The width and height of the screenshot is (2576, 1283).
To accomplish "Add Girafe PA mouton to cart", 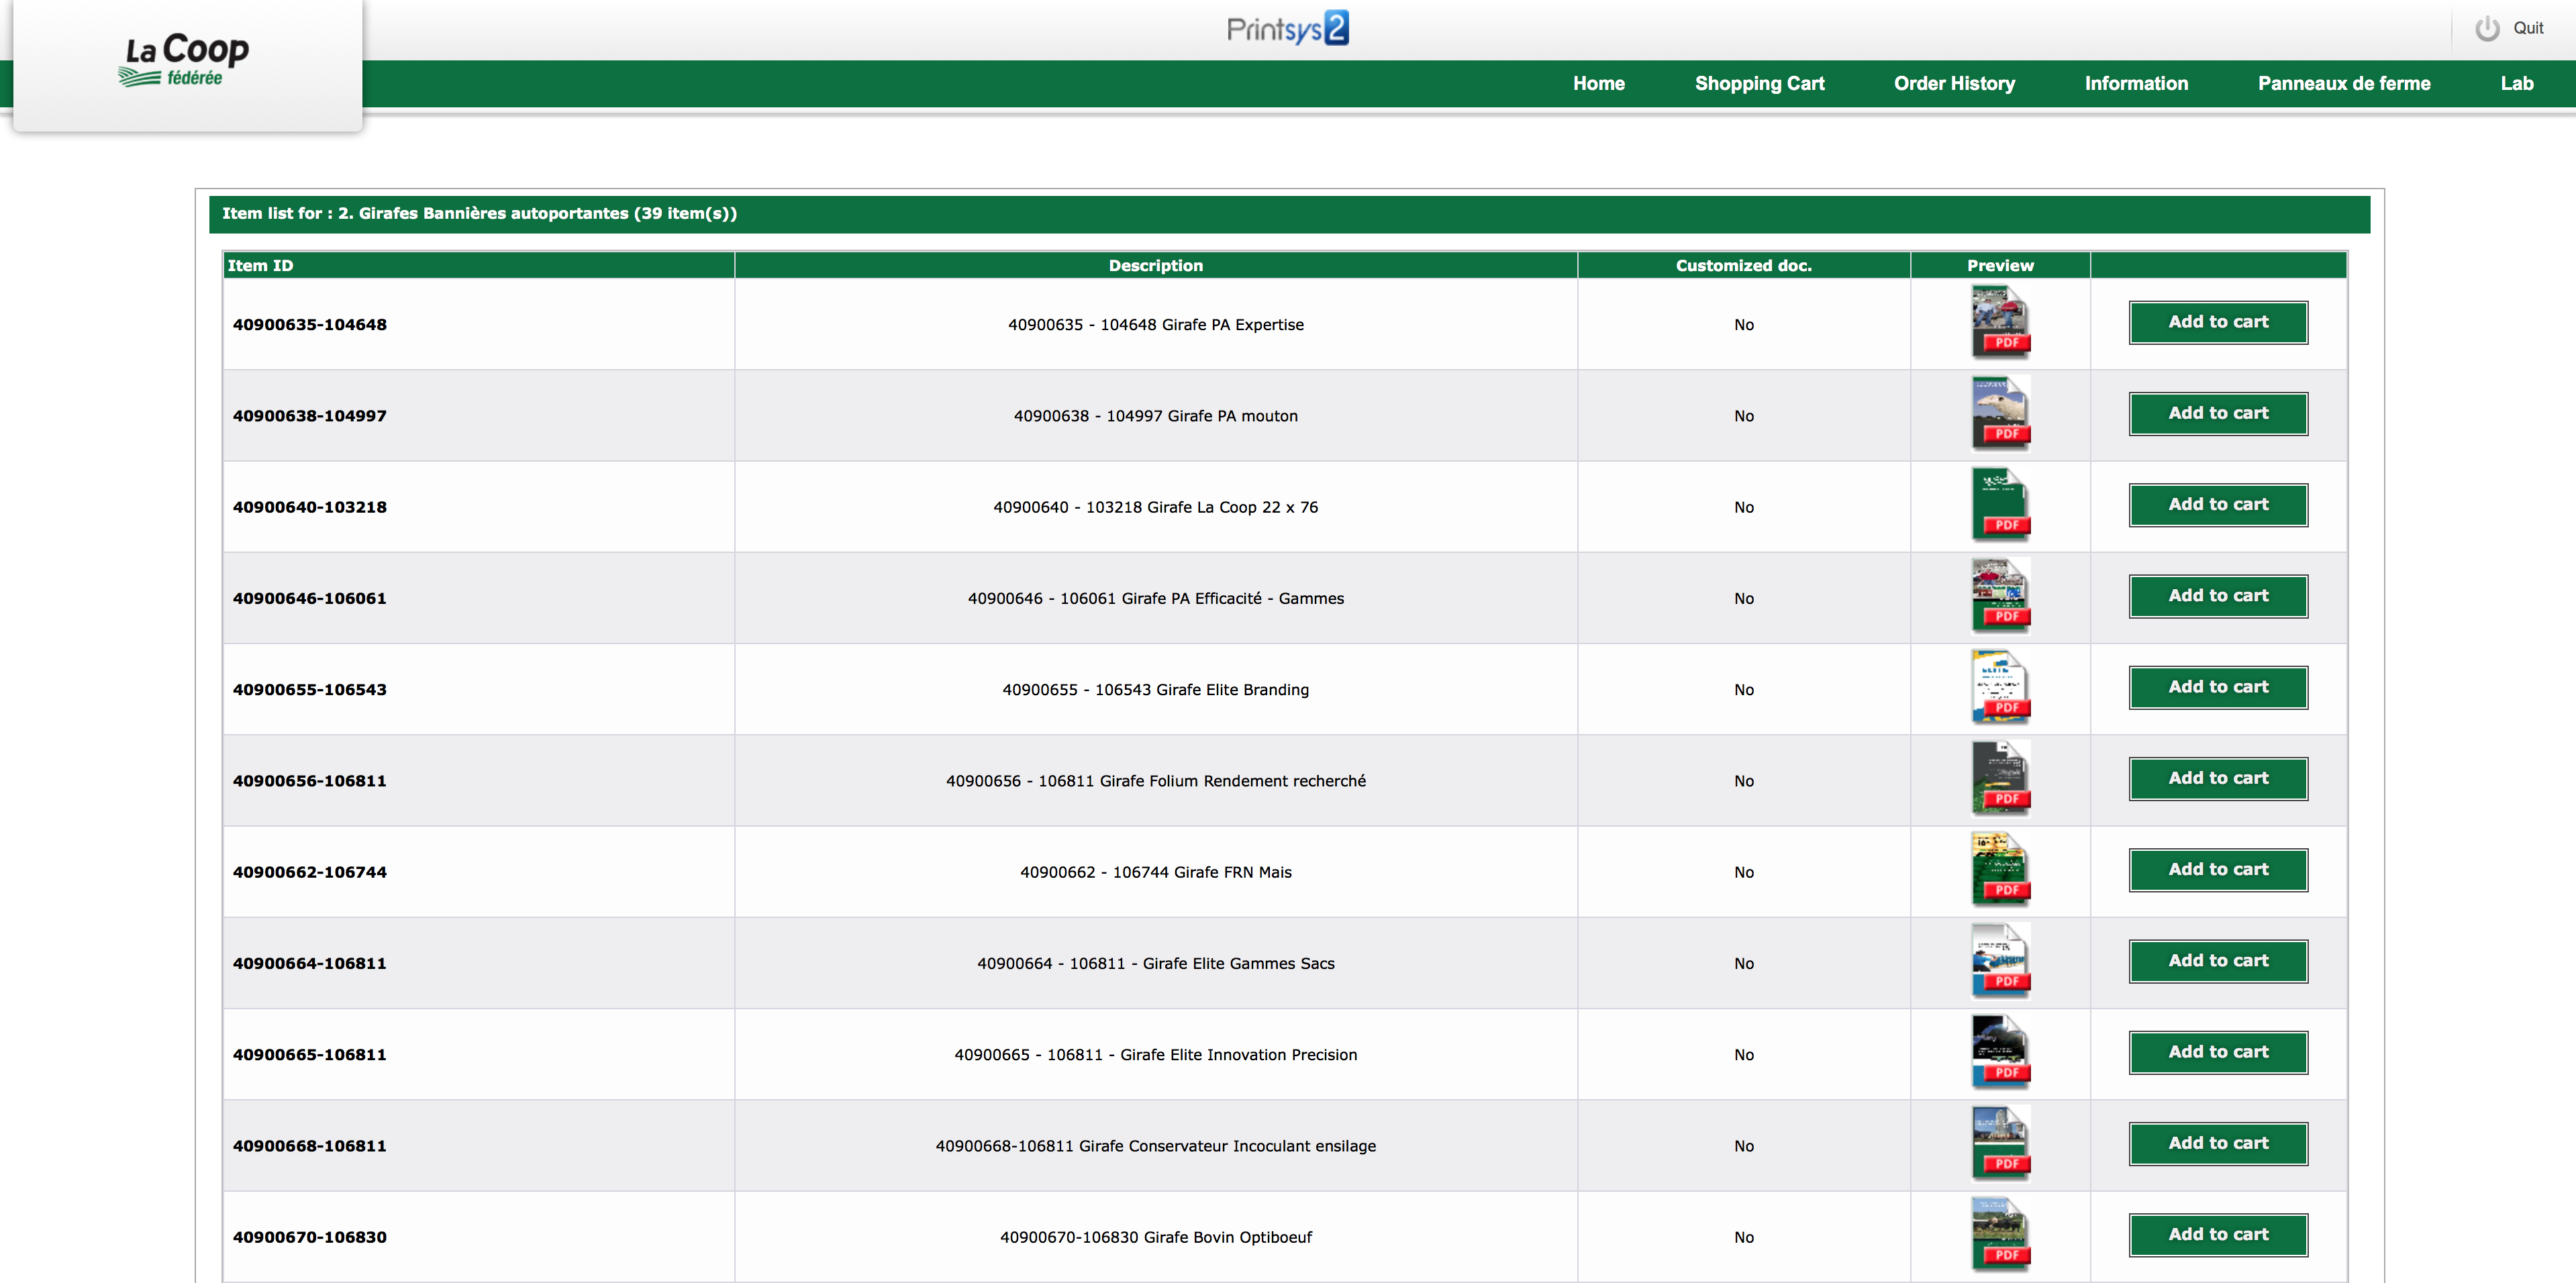I will pyautogui.click(x=2218, y=413).
